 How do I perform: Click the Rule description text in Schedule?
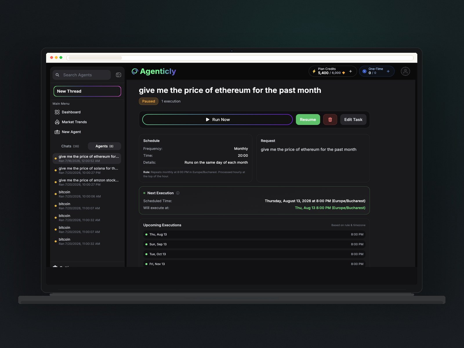point(194,174)
